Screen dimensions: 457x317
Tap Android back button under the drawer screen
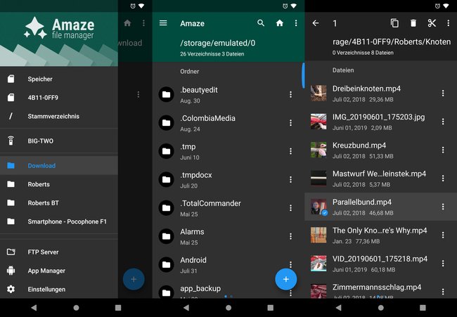(x=34, y=308)
